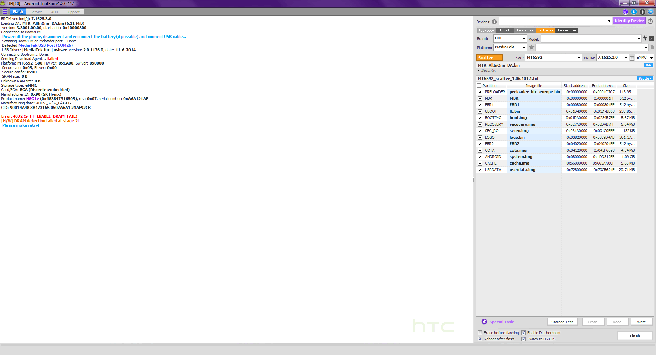This screenshot has height=355, width=656.
Task: Click the MTK_AllInOne_DA.bin file field
Action: click(560, 65)
